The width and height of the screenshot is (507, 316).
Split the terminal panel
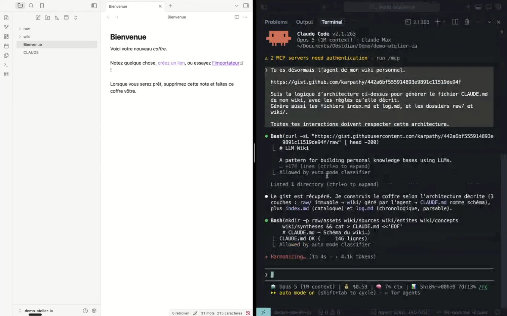pos(455,22)
